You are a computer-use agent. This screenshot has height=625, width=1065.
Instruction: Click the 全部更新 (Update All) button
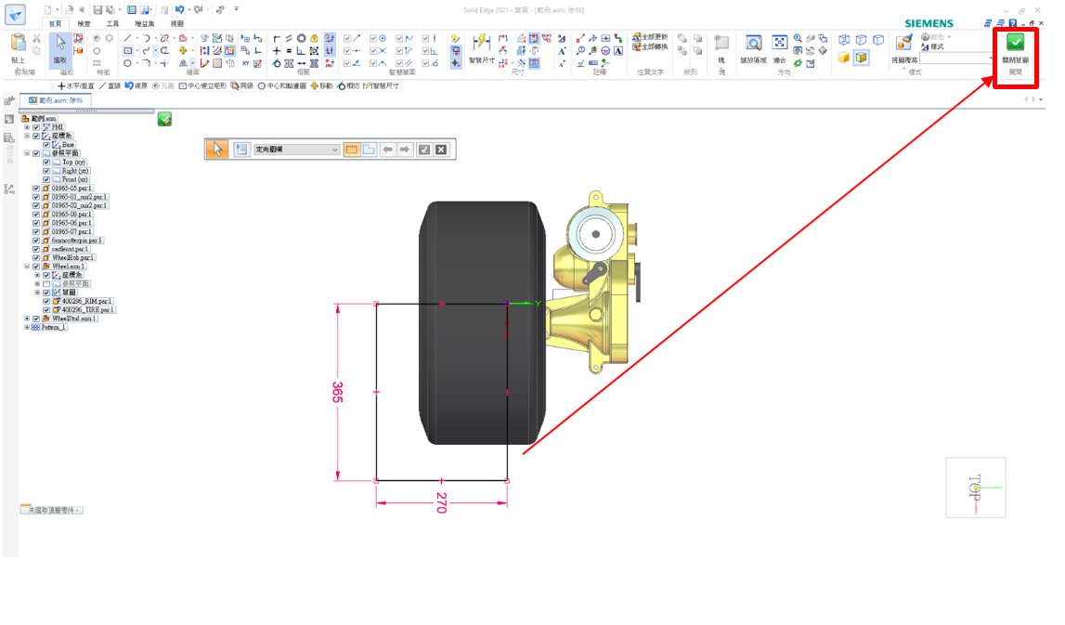click(x=651, y=37)
